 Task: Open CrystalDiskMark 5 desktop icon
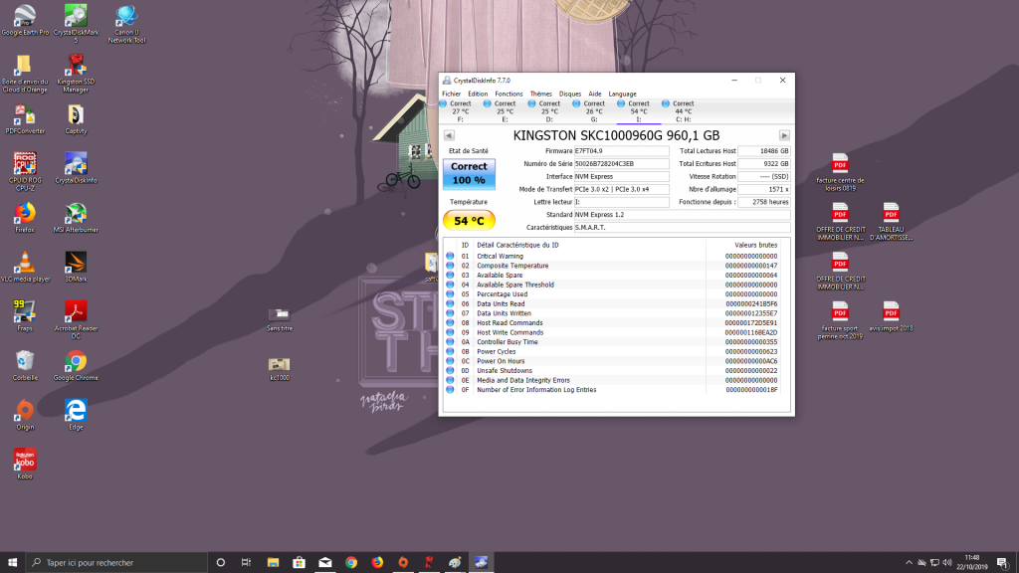click(x=76, y=23)
